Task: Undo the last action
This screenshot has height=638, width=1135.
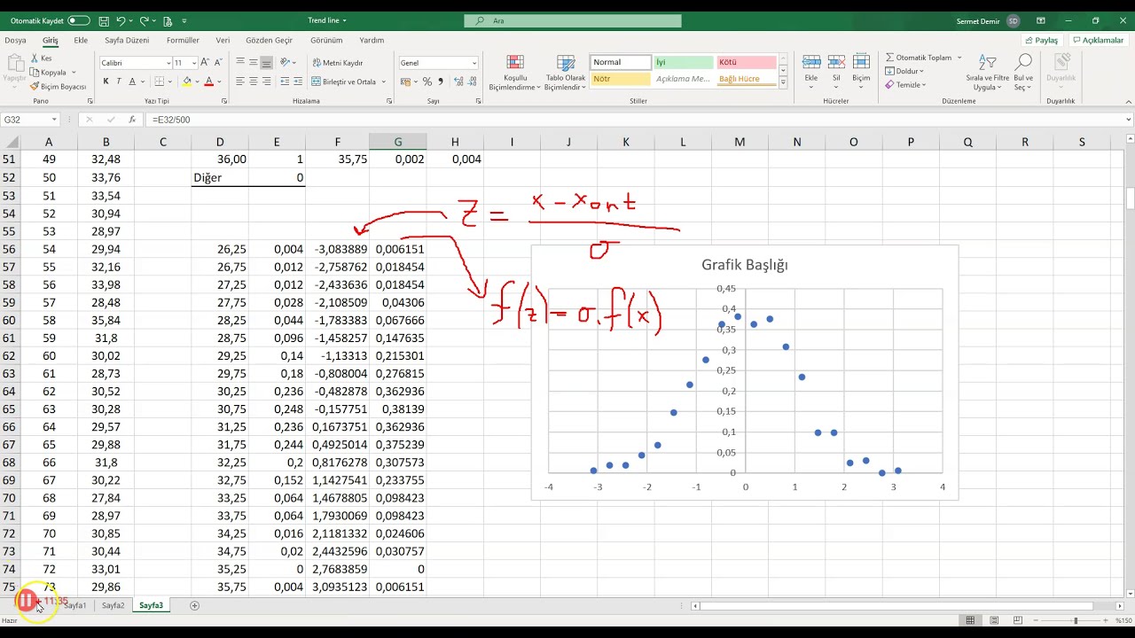Action: coord(121,20)
